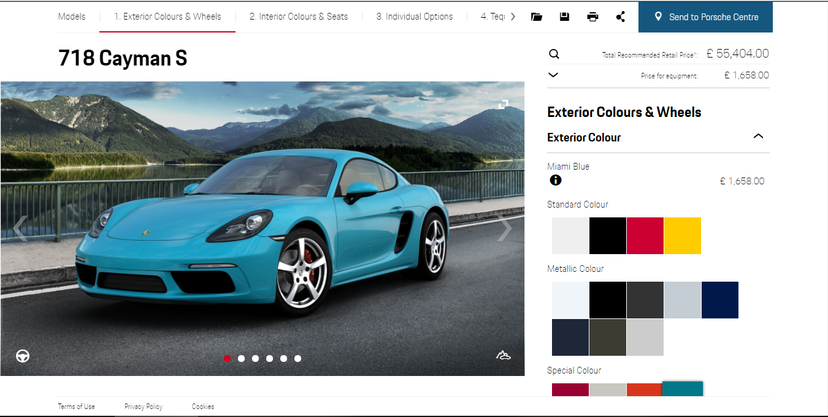Screen dimensions: 828x417
Task: Enlarge the car image to fullscreen
Action: [x=504, y=104]
